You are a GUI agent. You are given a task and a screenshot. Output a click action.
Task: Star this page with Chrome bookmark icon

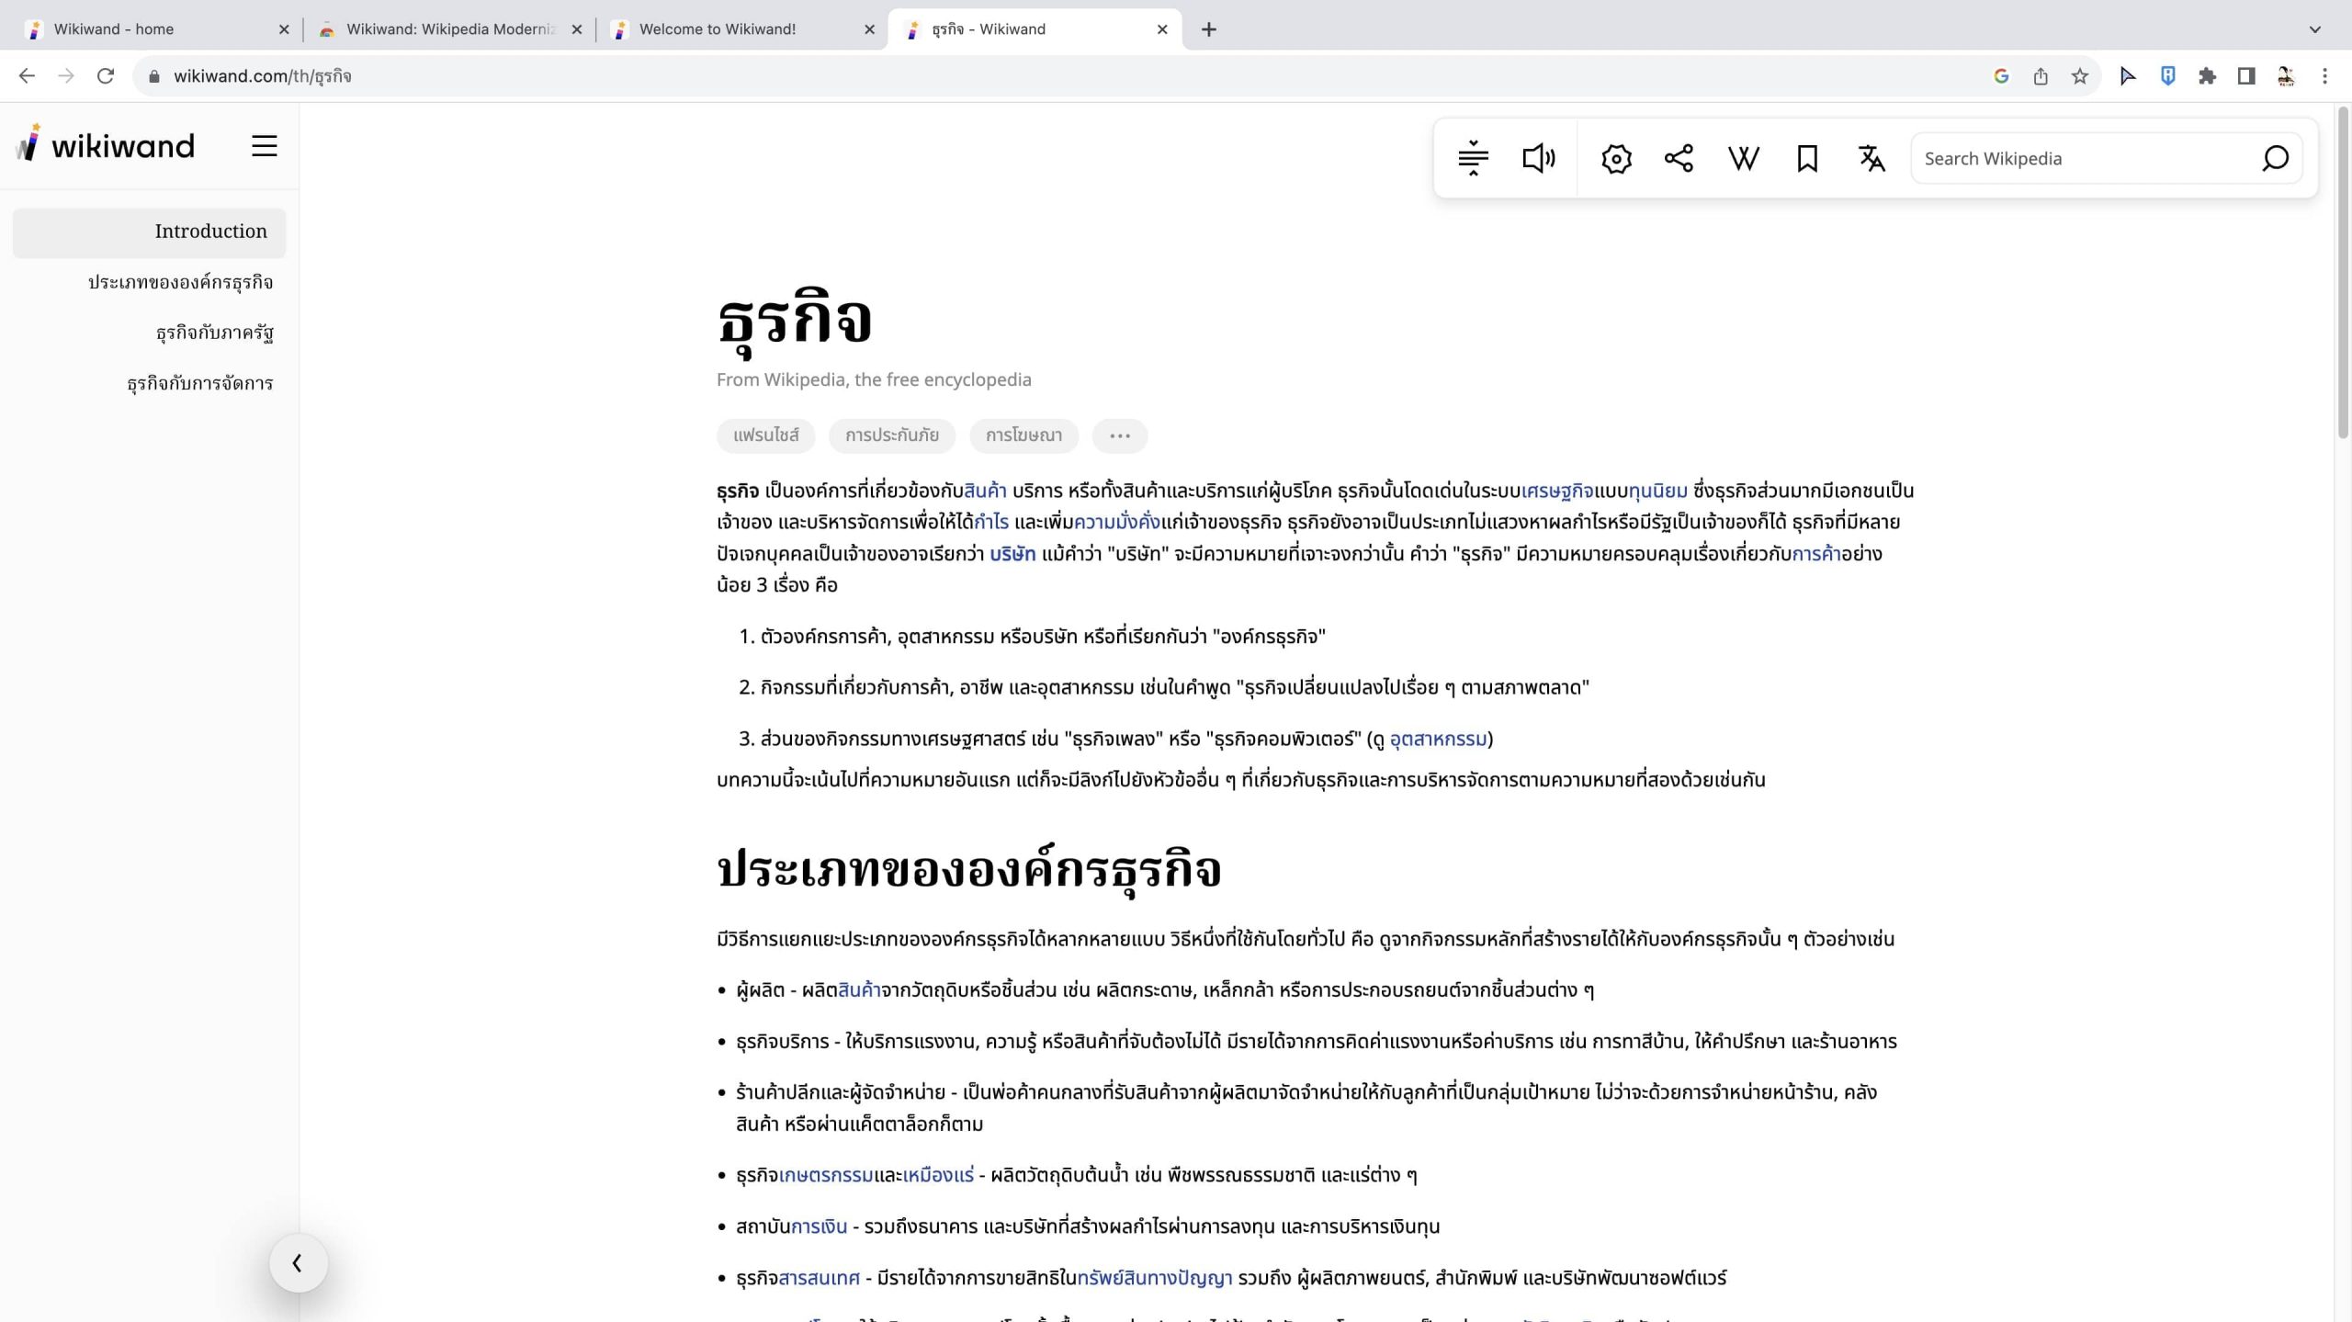coord(2080,76)
